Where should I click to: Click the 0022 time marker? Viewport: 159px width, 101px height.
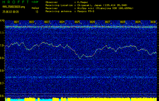click(32, 22)
